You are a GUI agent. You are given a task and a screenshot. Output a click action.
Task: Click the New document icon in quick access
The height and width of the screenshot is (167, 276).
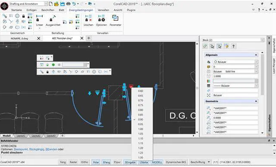[51, 4]
